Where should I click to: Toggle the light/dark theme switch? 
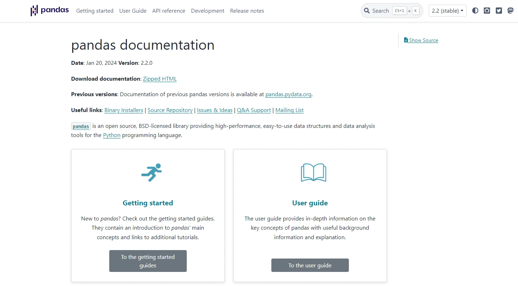[475, 11]
